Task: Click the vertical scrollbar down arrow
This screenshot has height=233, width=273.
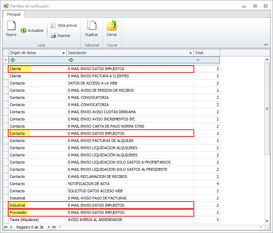Action: (x=267, y=221)
